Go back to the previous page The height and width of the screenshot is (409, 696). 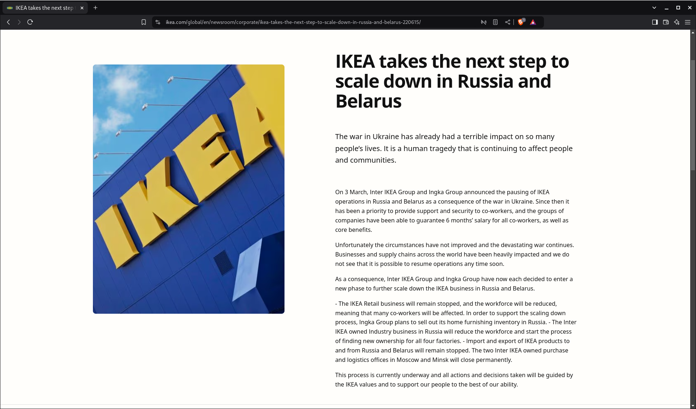[x=8, y=22]
